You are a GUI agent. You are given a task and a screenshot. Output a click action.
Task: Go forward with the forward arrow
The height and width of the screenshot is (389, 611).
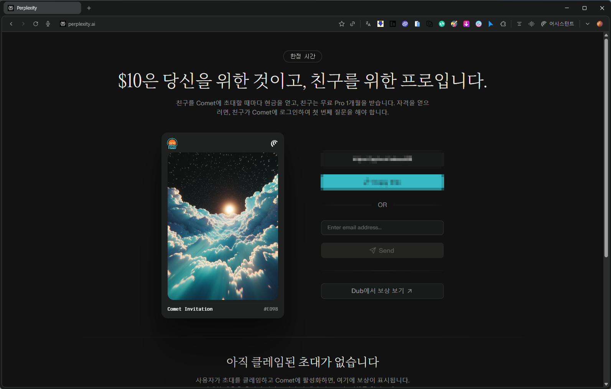click(x=23, y=24)
